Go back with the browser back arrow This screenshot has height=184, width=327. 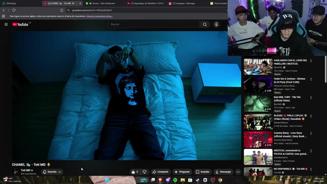click(x=4, y=10)
